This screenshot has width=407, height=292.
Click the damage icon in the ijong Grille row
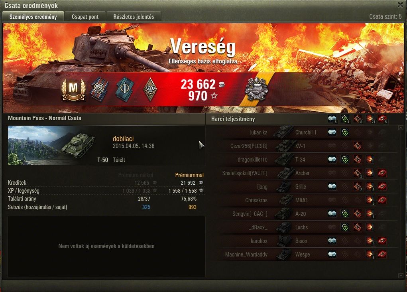point(370,186)
